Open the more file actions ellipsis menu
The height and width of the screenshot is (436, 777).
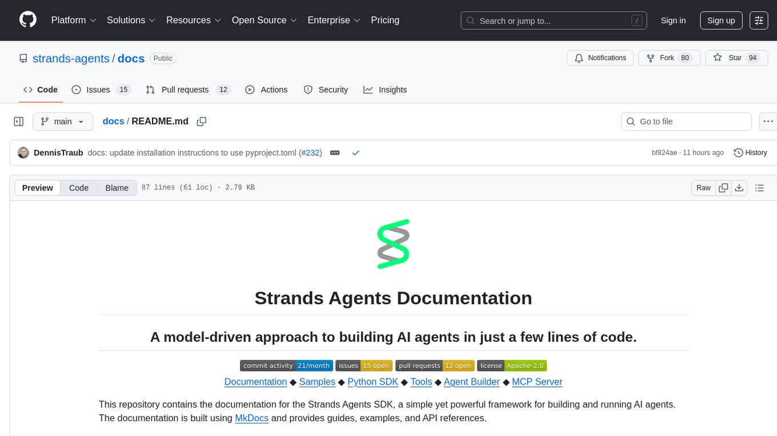(x=768, y=122)
